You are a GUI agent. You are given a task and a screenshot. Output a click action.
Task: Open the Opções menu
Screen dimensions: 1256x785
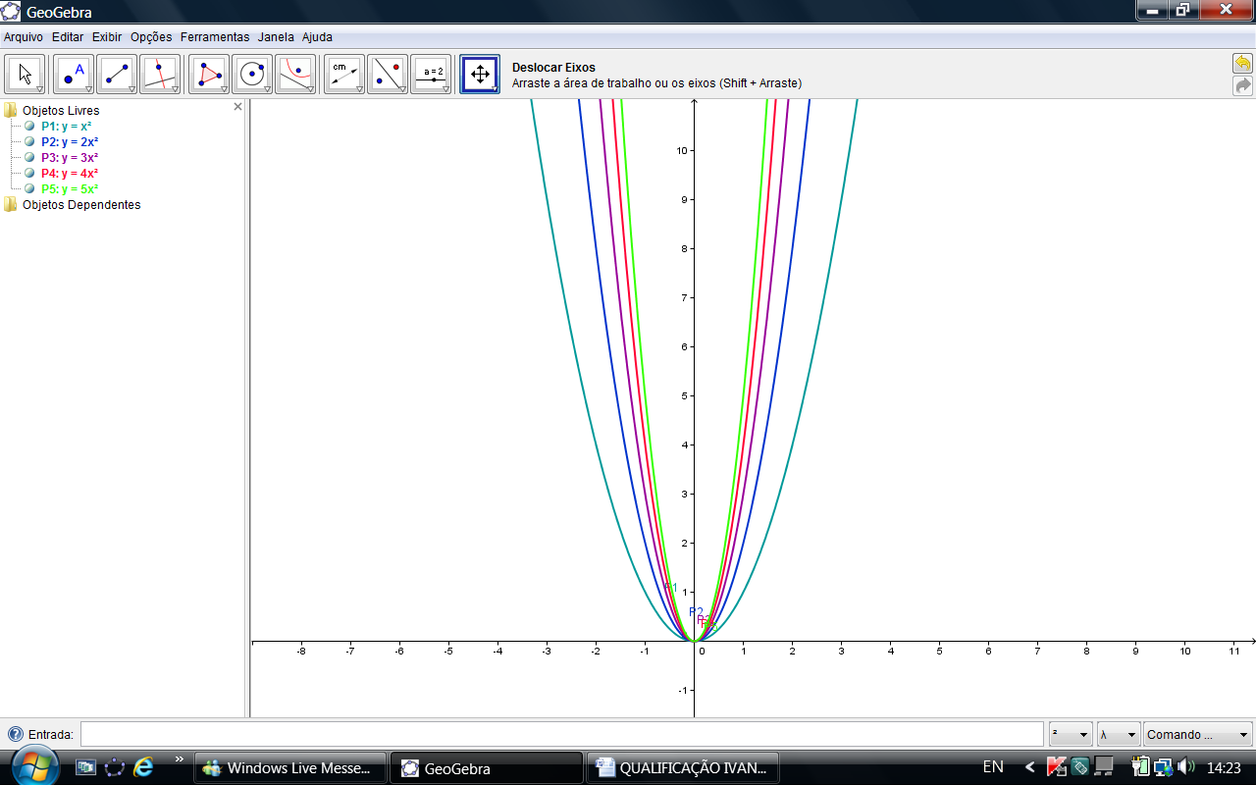151,37
